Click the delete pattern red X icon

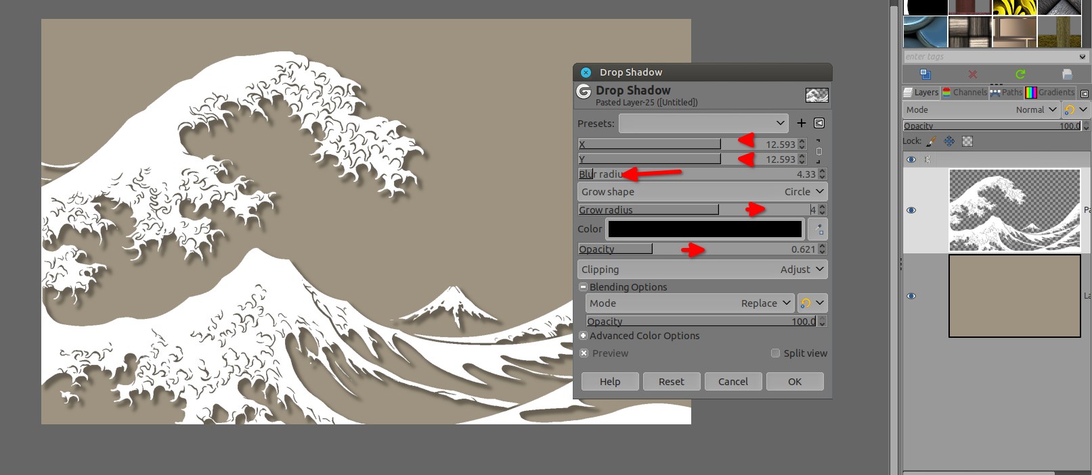973,74
